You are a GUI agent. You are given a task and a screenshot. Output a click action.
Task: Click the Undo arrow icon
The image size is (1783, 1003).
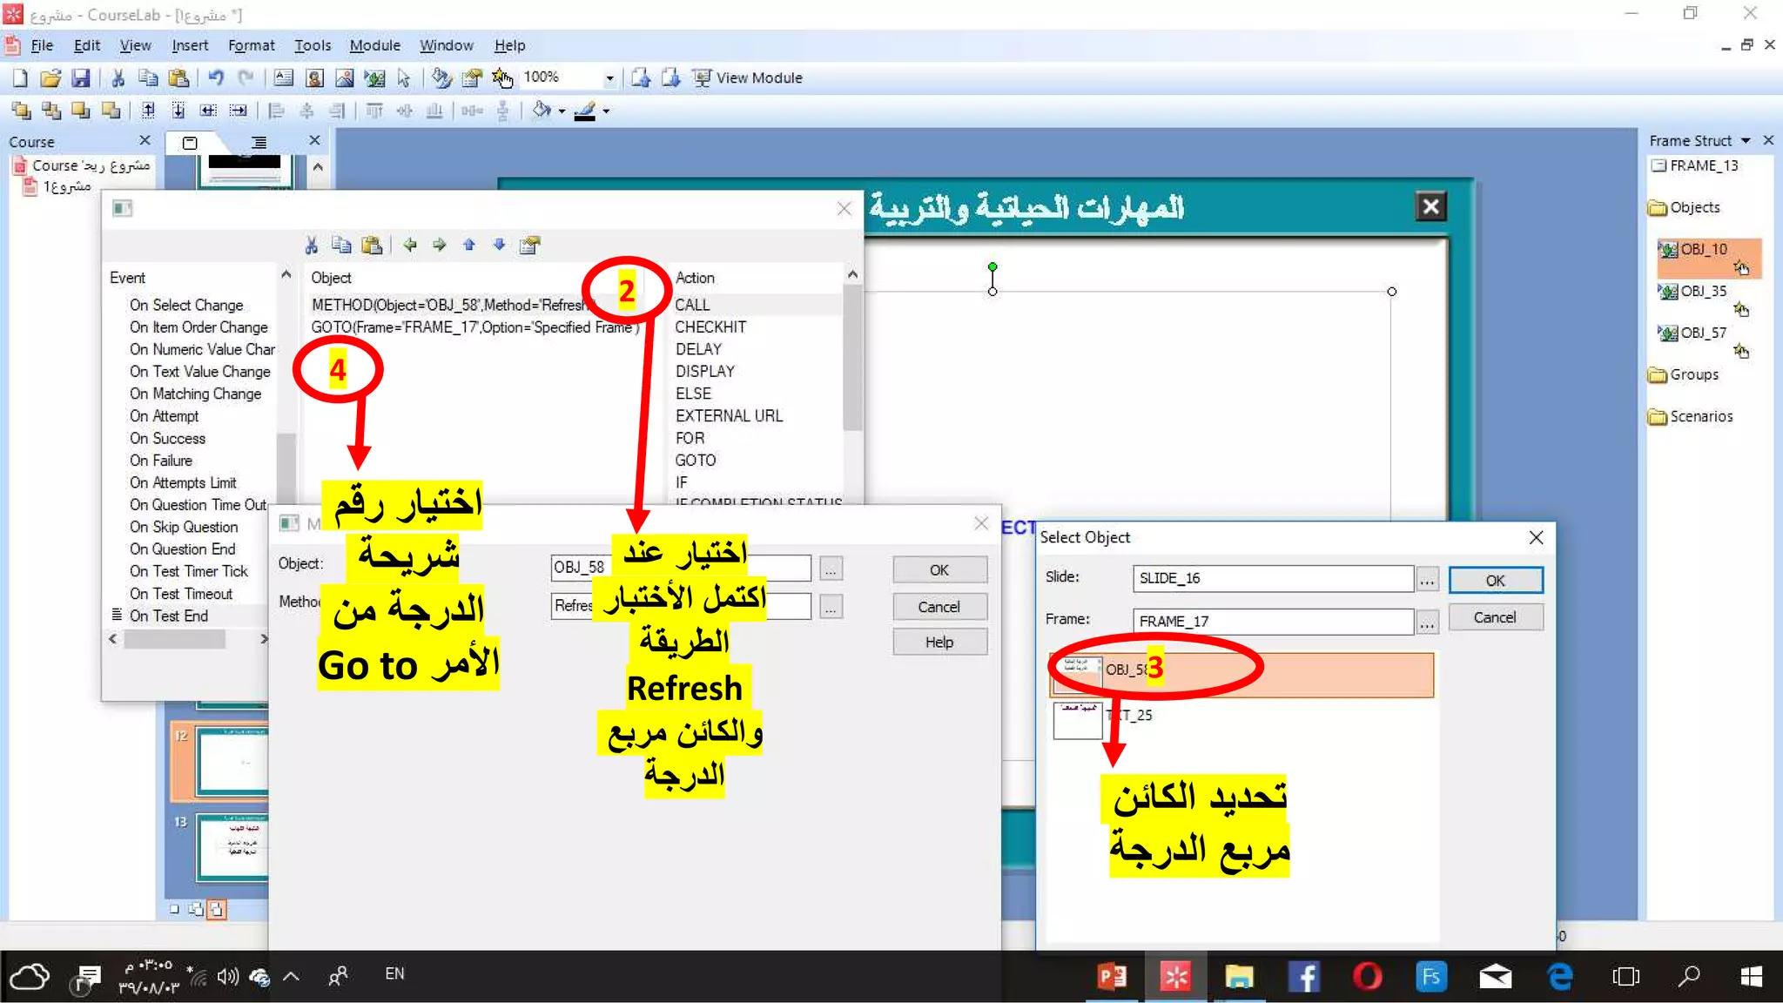pos(216,78)
